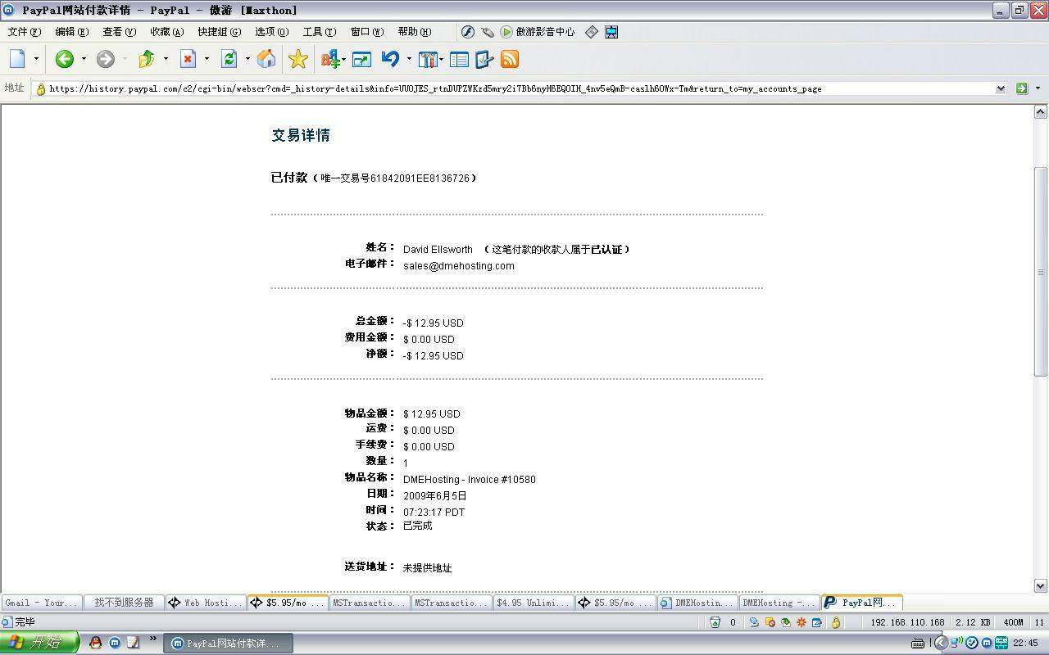The width and height of the screenshot is (1049, 655).
Task: Click the stop loading red X icon
Action: coord(188,59)
